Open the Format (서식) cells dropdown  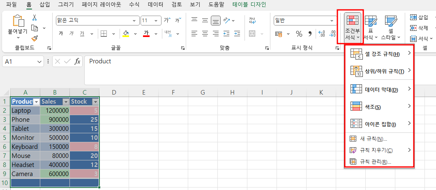tap(422, 38)
